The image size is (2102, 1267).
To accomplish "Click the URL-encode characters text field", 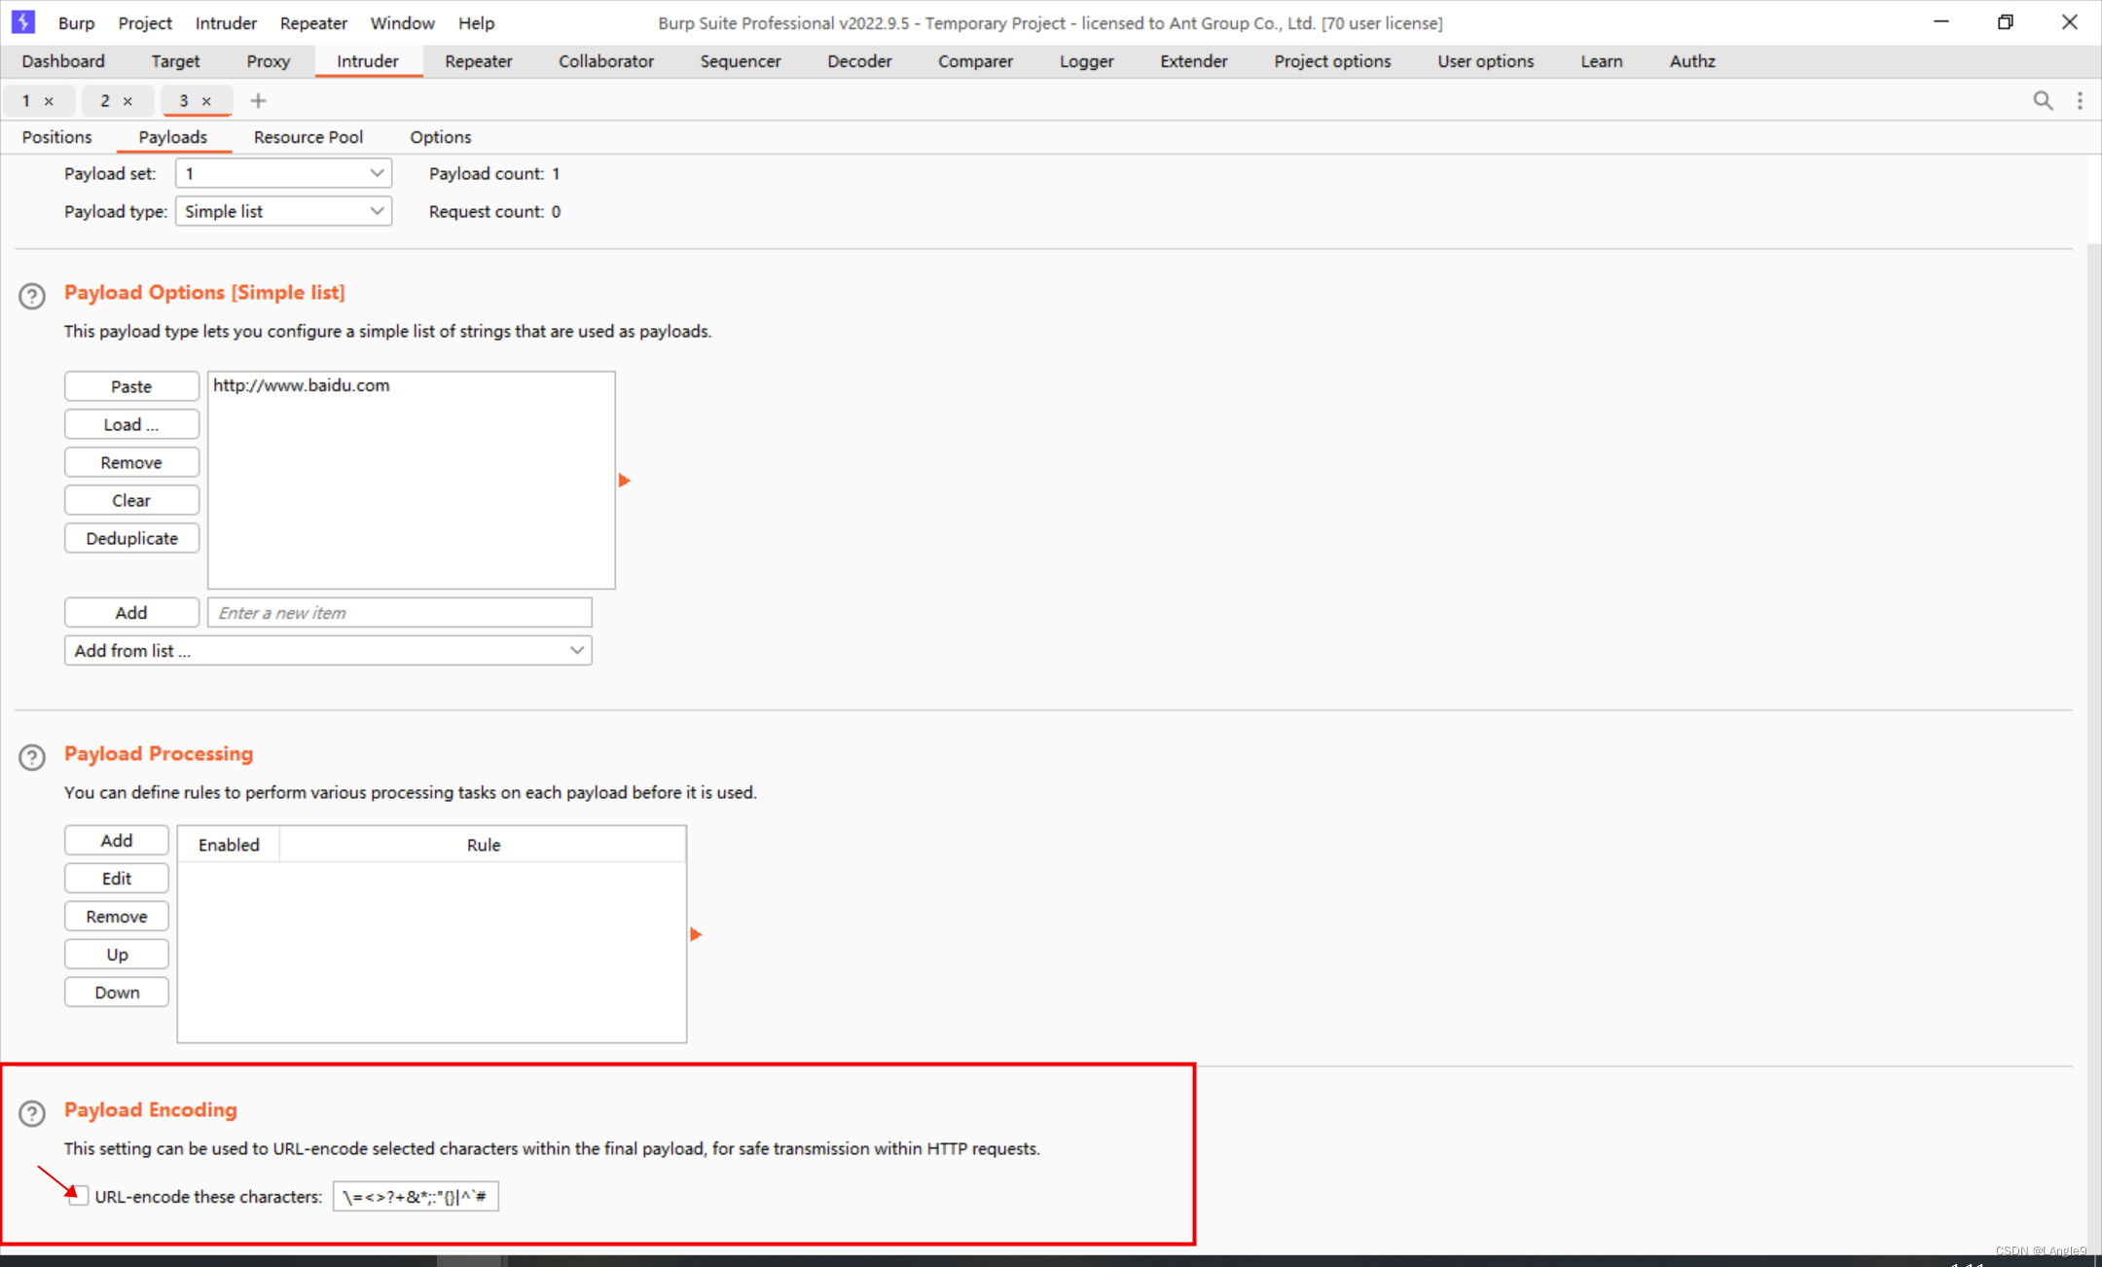I will pos(416,1196).
